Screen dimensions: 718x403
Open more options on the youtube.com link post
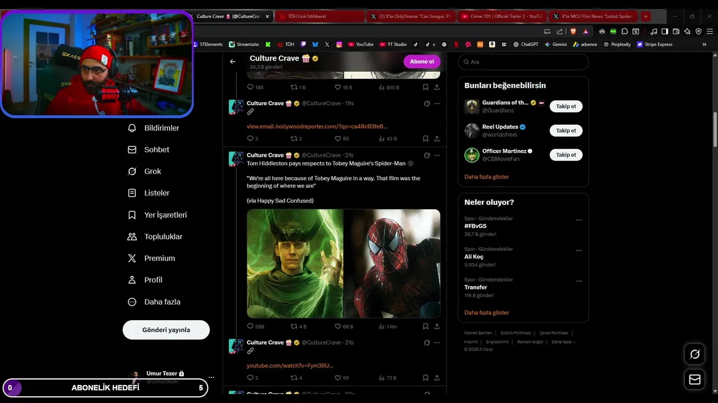tap(437, 343)
